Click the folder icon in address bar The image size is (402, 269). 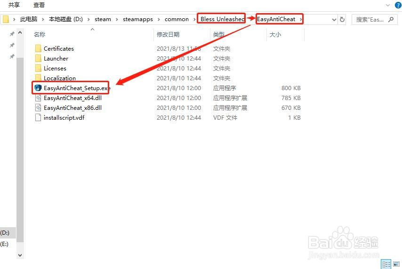pyautogui.click(x=6, y=19)
